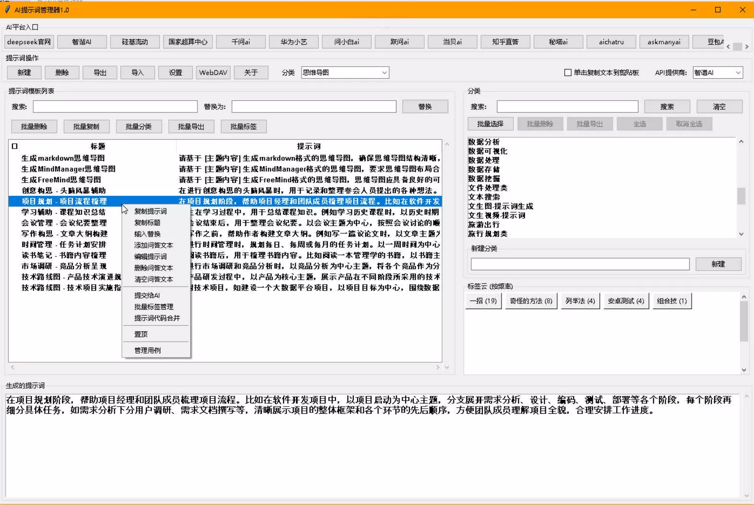The width and height of the screenshot is (754, 505).
Task: Select the 组合技 (1) tag
Action: coord(672,301)
